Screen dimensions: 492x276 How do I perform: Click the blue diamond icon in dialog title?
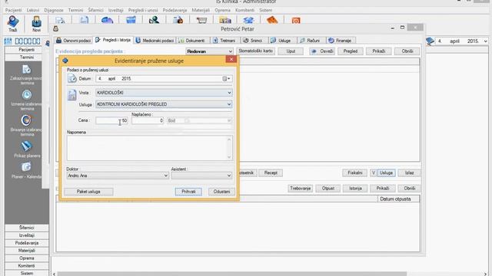[x=65, y=61]
